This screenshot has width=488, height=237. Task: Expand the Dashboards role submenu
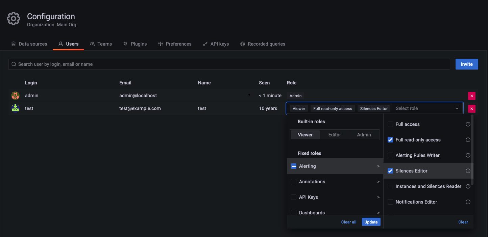point(378,213)
